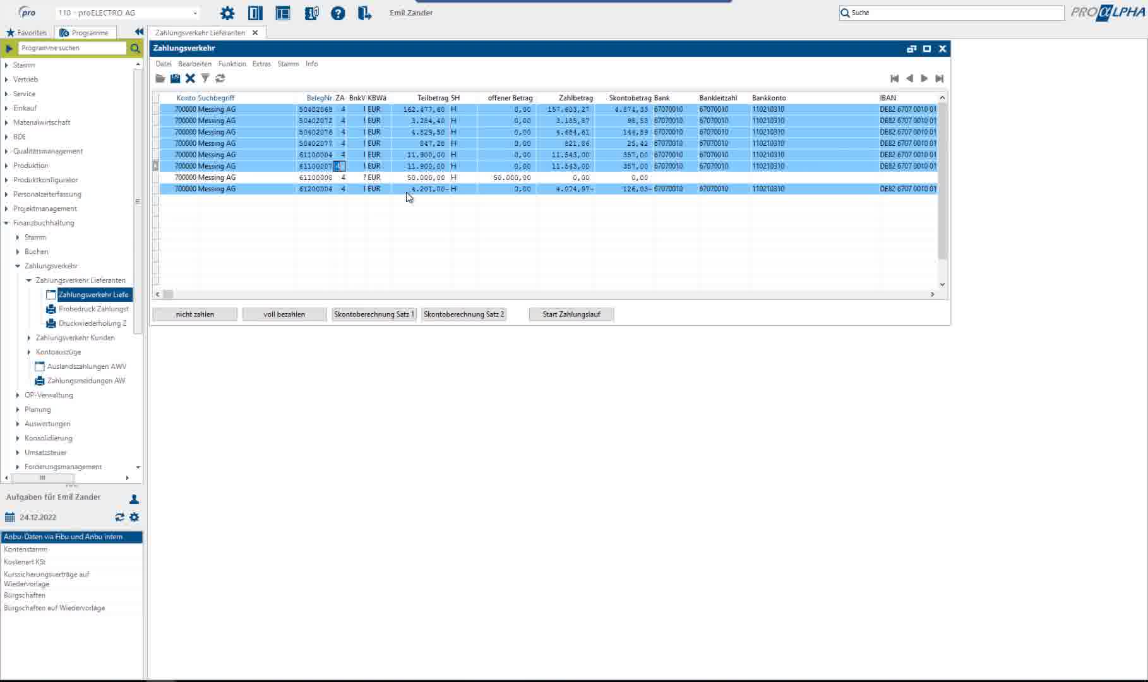
Task: Expand the Vertrieb tree node
Action: (6, 80)
